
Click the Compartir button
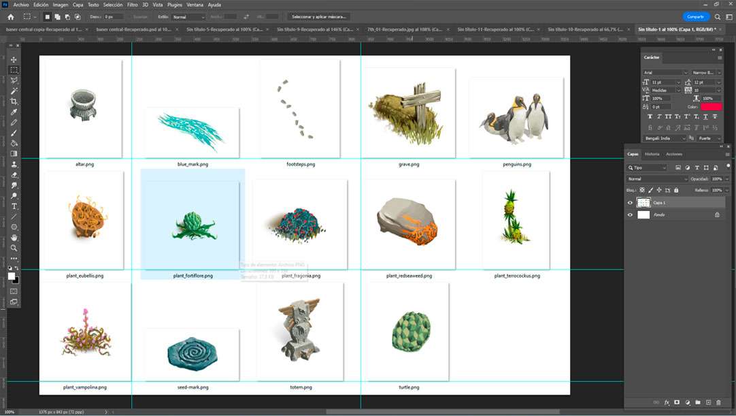[x=695, y=16]
